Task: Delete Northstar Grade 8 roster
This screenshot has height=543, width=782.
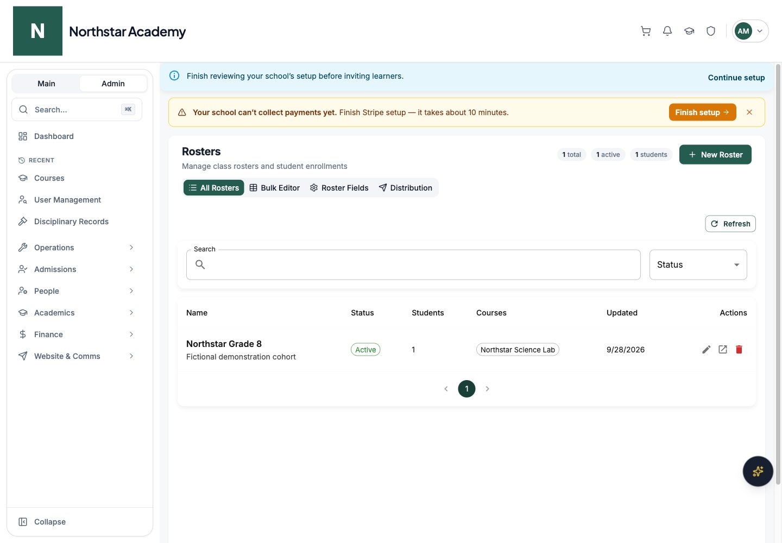Action: point(739,350)
